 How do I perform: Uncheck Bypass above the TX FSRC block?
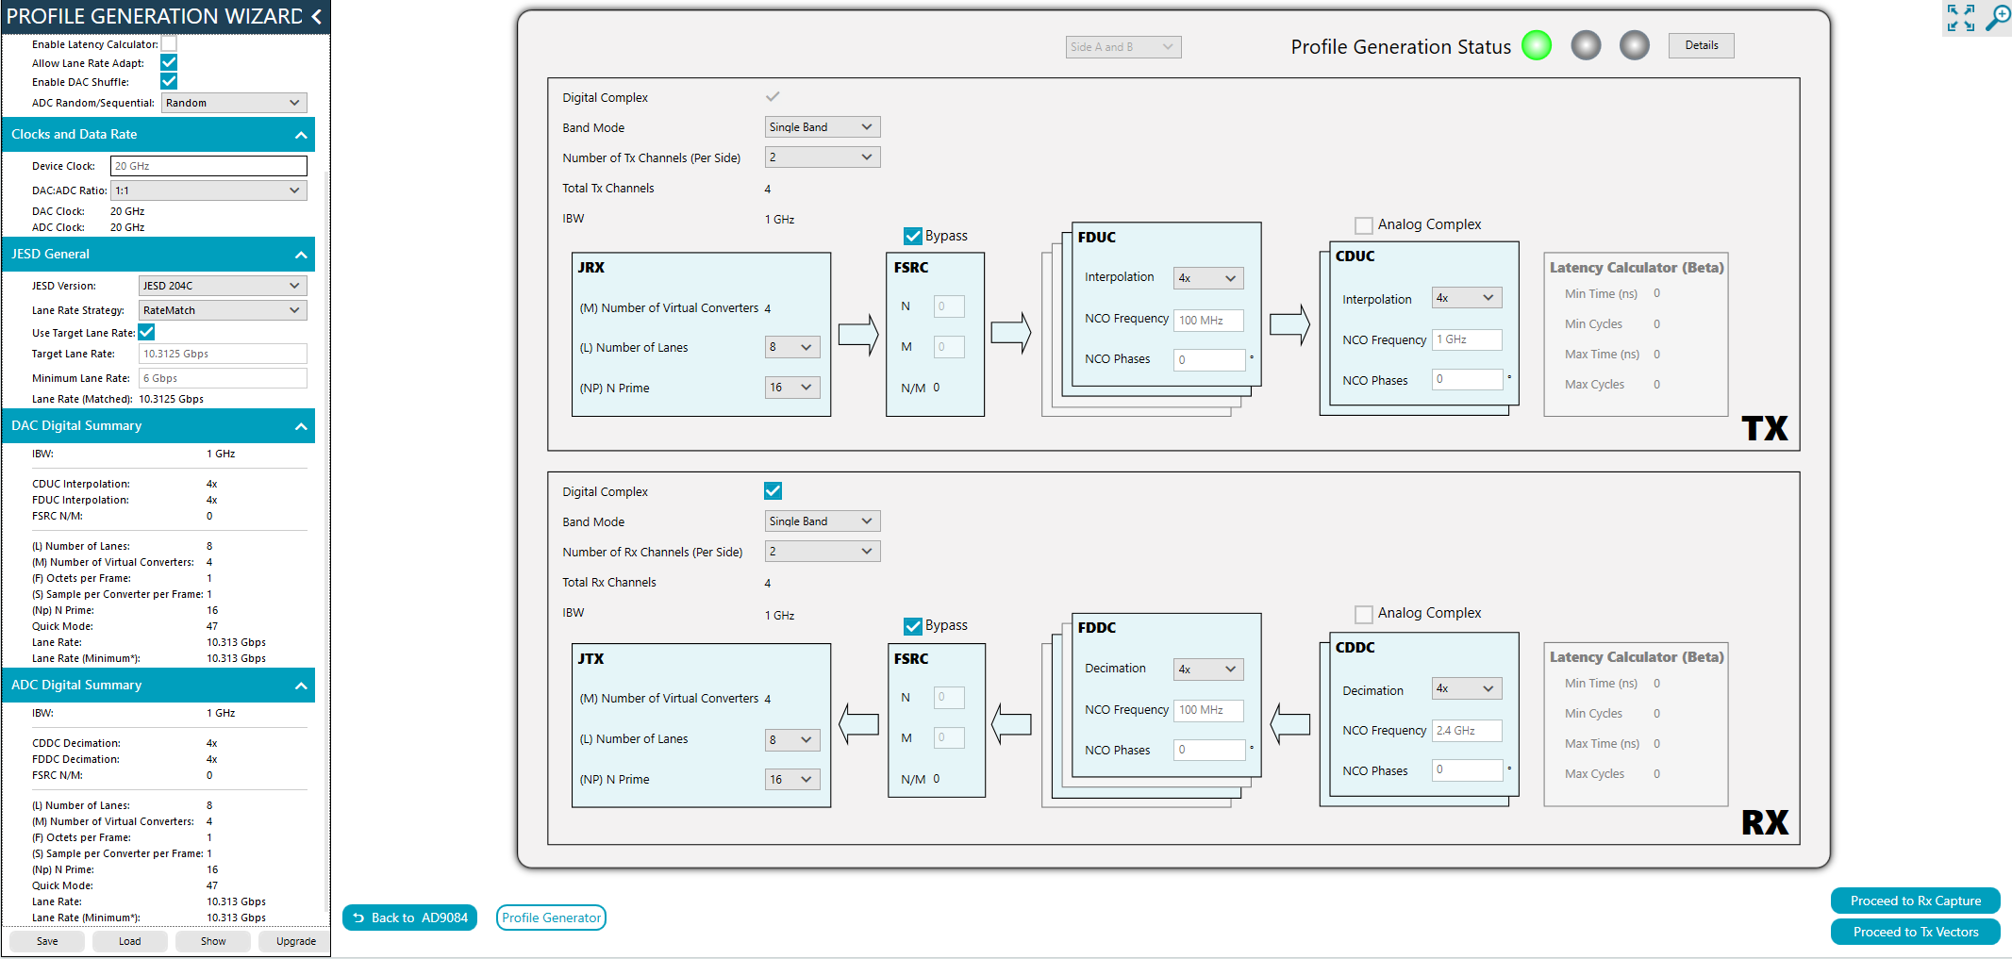pyautogui.click(x=912, y=236)
